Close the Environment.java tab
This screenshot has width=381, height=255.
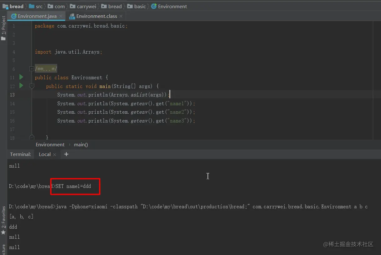coord(61,16)
